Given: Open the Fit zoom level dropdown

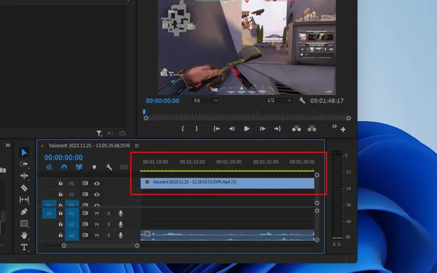Looking at the screenshot, I should pyautogui.click(x=205, y=100).
